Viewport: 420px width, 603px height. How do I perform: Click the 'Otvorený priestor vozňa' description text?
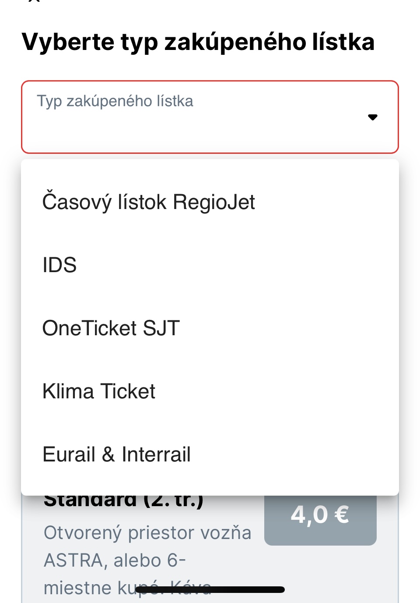[147, 533]
